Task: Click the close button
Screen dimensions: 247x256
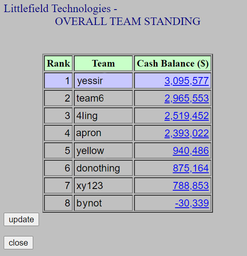Action: 18,243
